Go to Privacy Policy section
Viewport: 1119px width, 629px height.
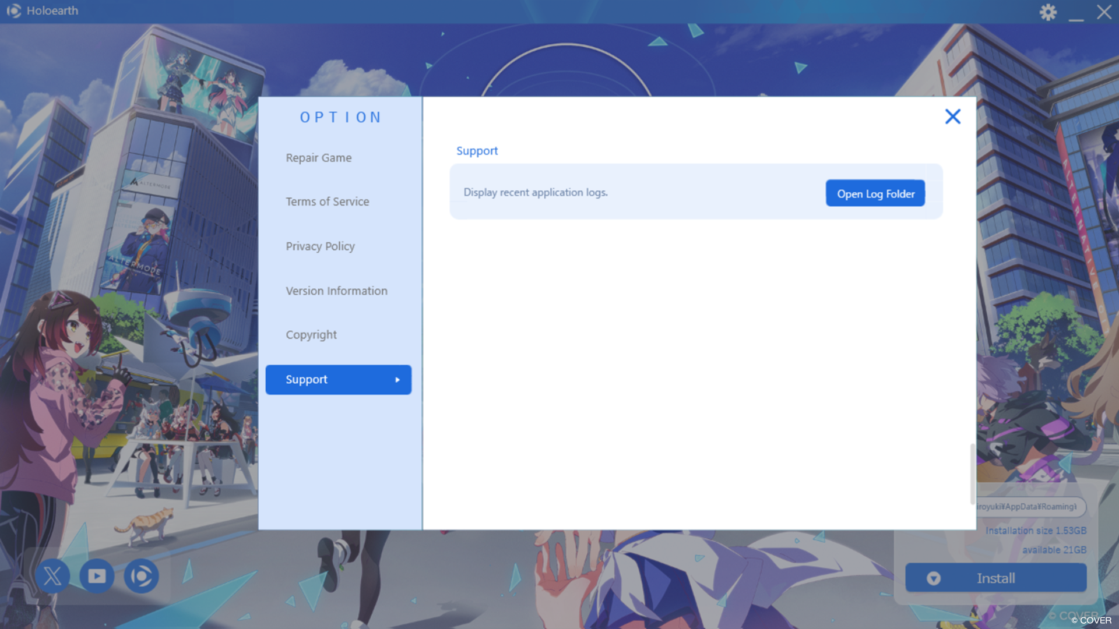(x=320, y=246)
